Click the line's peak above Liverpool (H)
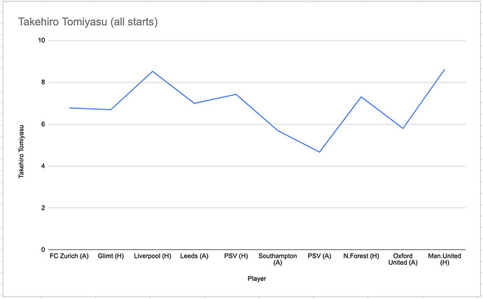The height and width of the screenshot is (299, 483). [x=153, y=71]
